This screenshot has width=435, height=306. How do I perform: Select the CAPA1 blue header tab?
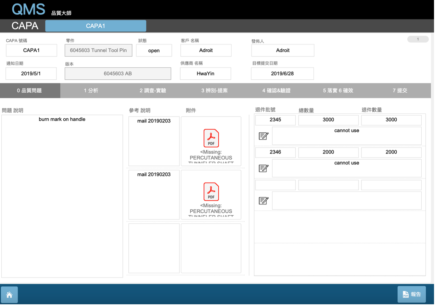(x=95, y=26)
